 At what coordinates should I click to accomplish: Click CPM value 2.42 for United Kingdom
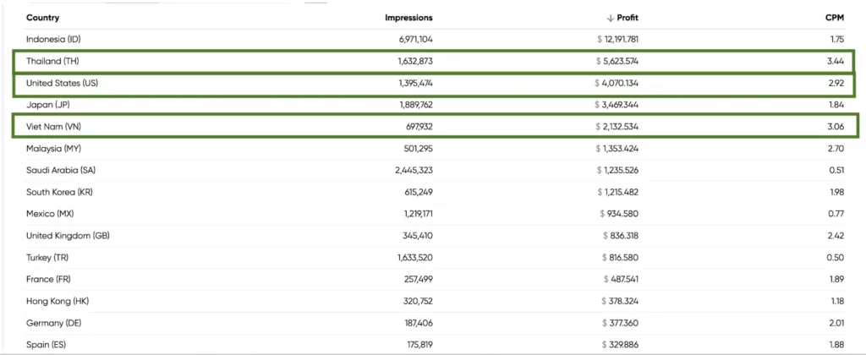pos(836,236)
